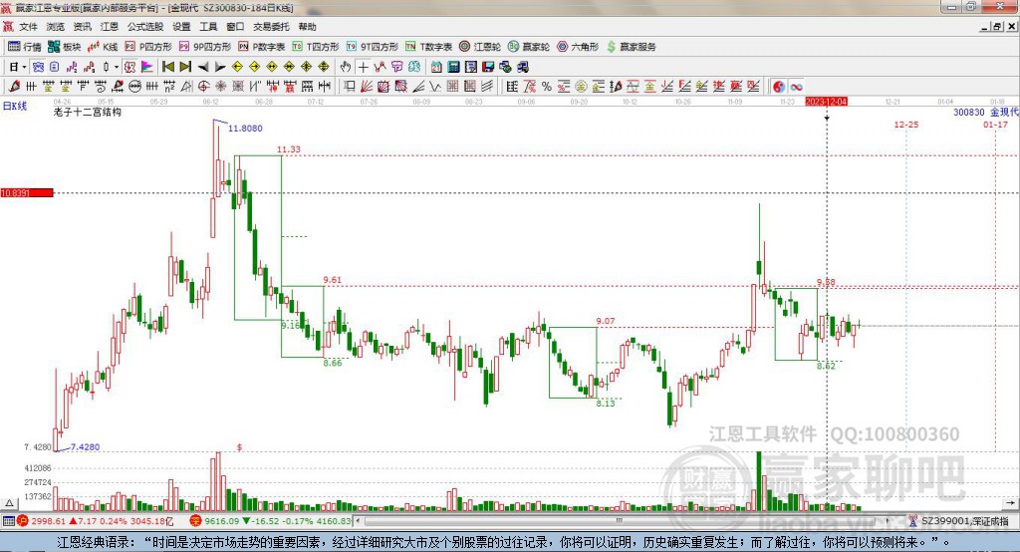This screenshot has height=552, width=1020.
Task: Click the 深 index 9616.09 status entry
Action: 270,521
